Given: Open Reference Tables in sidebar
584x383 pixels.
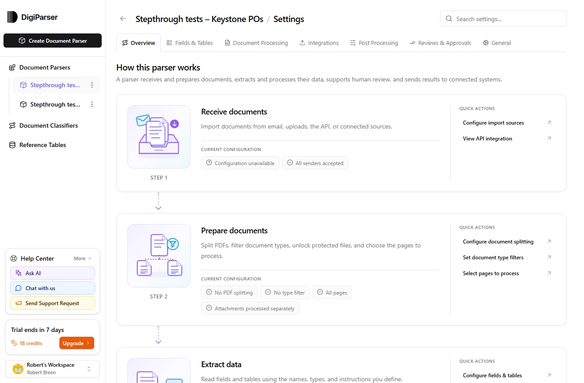Looking at the screenshot, I should [x=43, y=145].
